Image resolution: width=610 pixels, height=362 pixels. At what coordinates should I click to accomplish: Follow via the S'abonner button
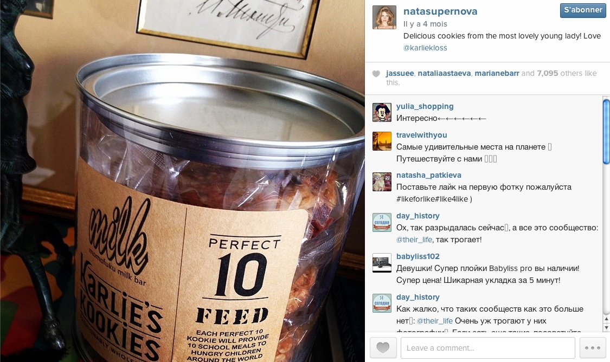point(583,10)
